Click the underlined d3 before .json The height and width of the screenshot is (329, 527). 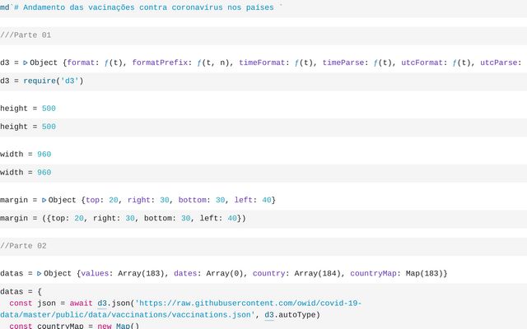click(103, 304)
